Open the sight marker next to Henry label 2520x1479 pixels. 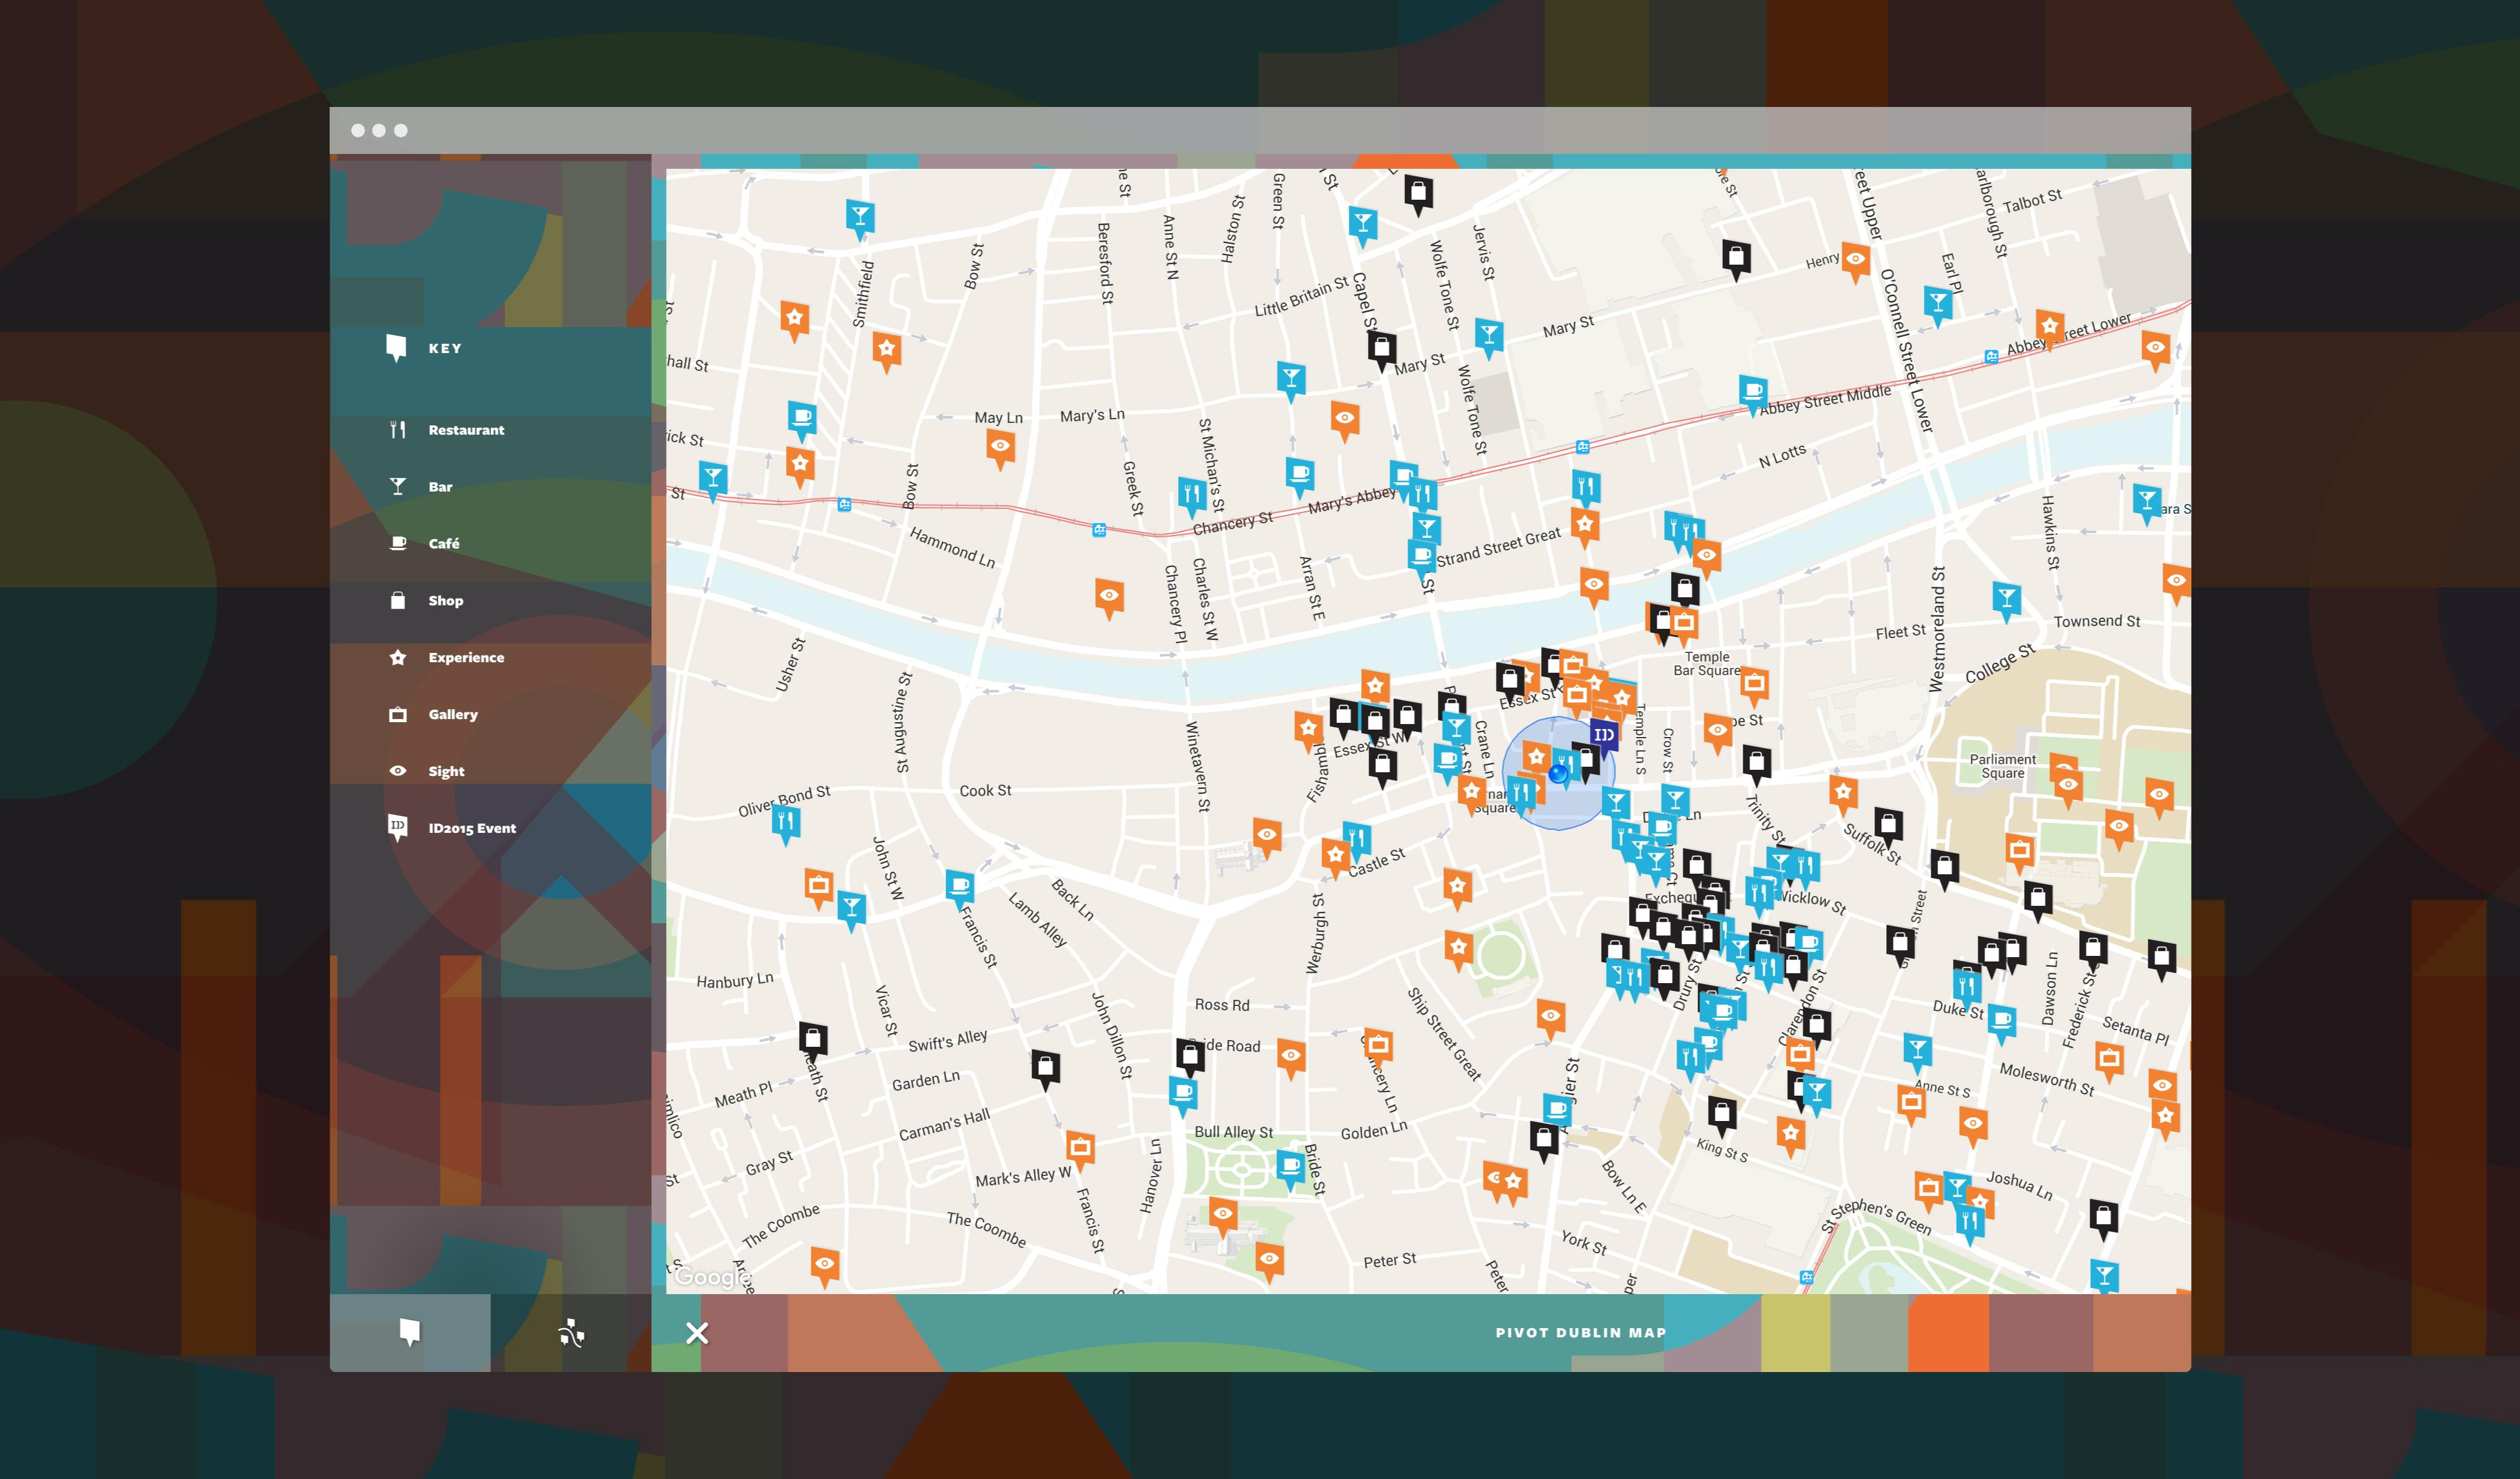click(x=1856, y=262)
